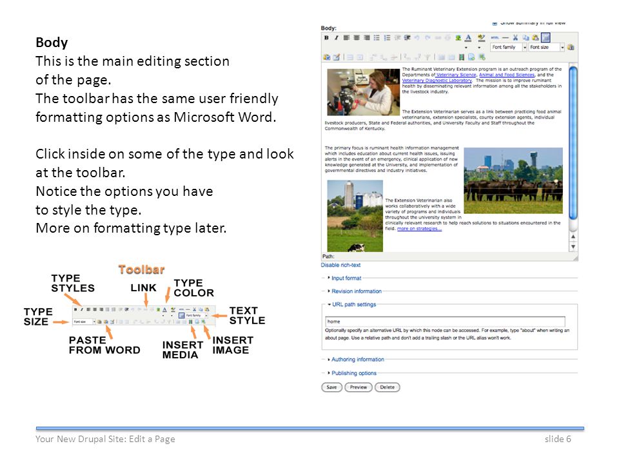This screenshot has width=619, height=464.
Task: Click the blue editor scrollbar thumb
Action: pos(573,143)
